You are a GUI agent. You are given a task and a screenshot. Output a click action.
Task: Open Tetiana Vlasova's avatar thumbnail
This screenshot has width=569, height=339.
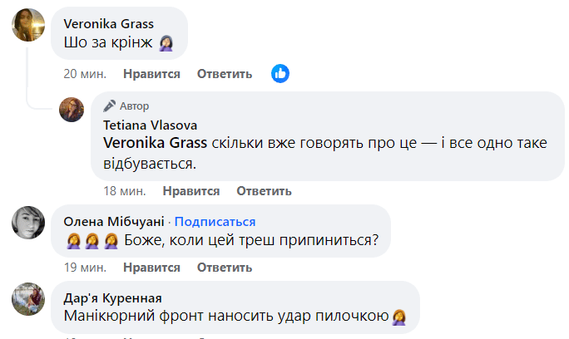72,109
